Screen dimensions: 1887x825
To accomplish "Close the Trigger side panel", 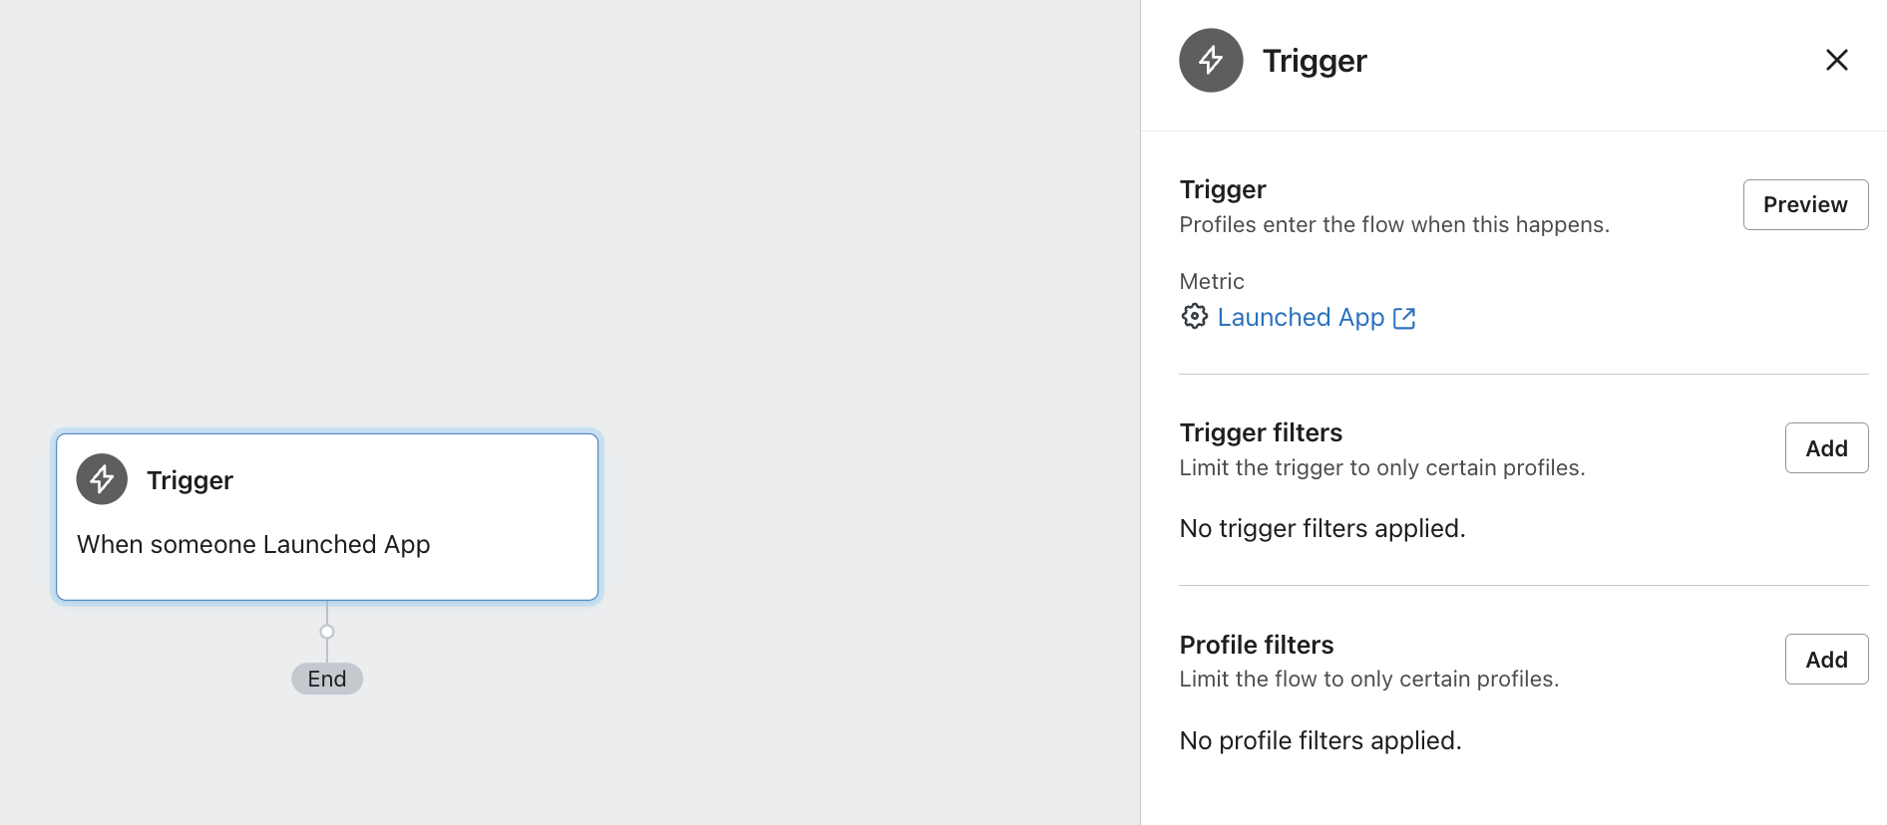I will pyautogui.click(x=1836, y=60).
